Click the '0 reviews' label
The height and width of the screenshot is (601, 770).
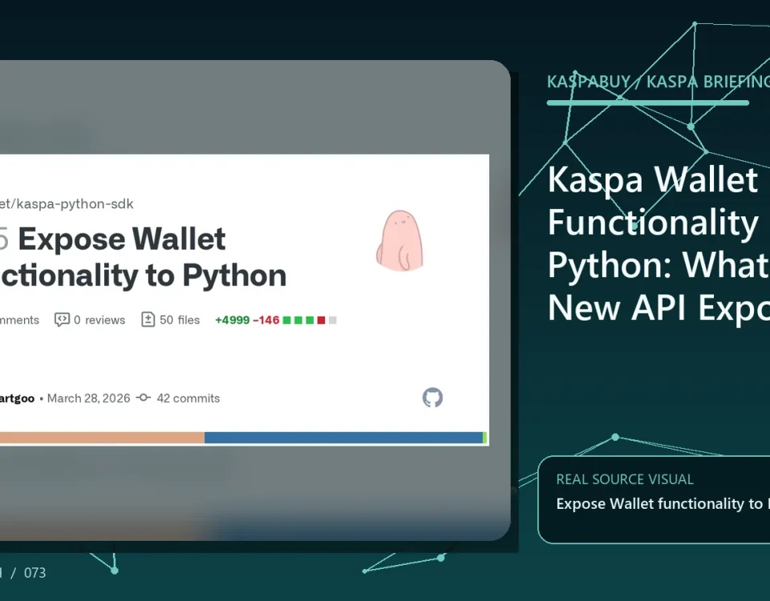(x=99, y=320)
